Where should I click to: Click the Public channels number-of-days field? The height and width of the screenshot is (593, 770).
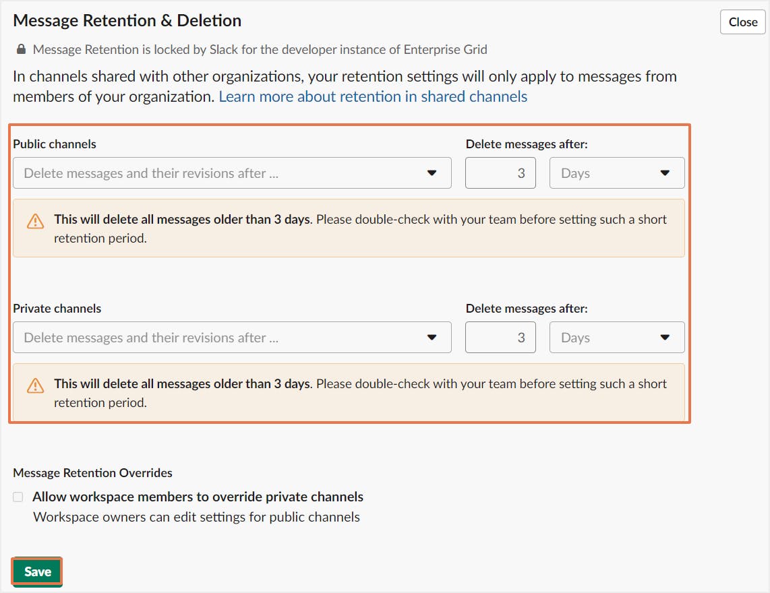click(500, 173)
